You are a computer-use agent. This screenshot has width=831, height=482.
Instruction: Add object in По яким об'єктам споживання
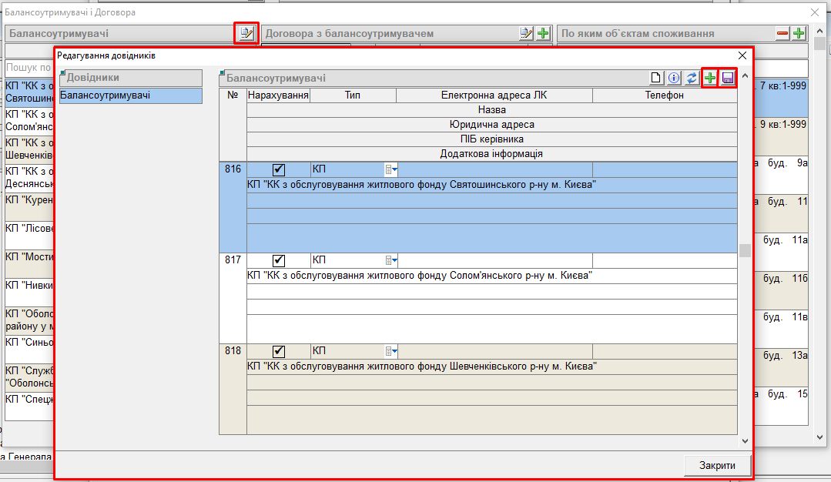point(799,33)
